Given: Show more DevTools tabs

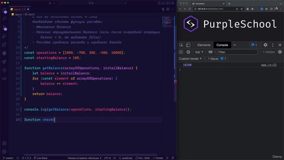Looking at the screenshot, I should [235, 45].
